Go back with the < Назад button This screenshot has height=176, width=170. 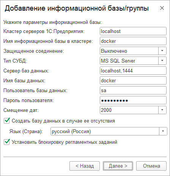pyautogui.click(x=85, y=166)
